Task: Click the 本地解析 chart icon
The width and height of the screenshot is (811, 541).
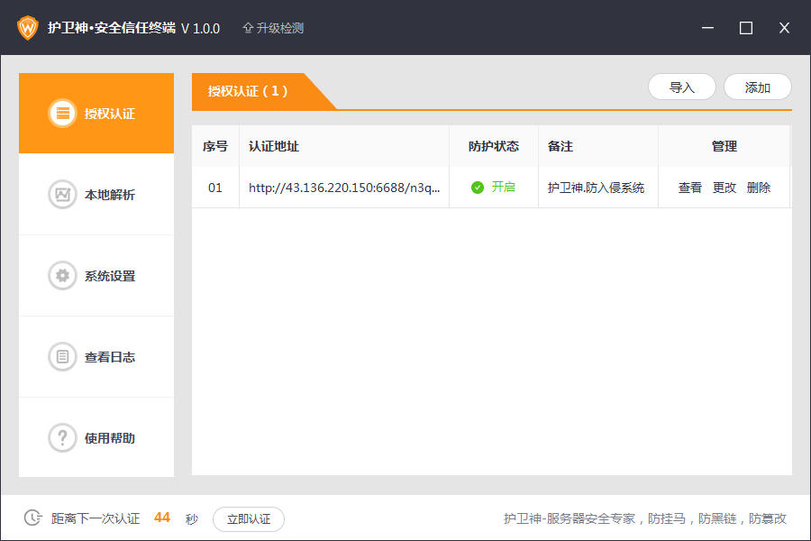Action: coord(62,195)
